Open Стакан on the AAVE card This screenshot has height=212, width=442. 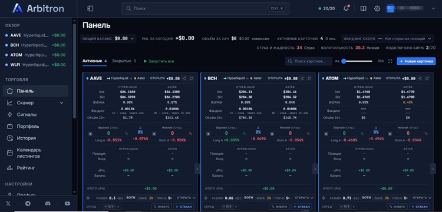click(x=184, y=207)
